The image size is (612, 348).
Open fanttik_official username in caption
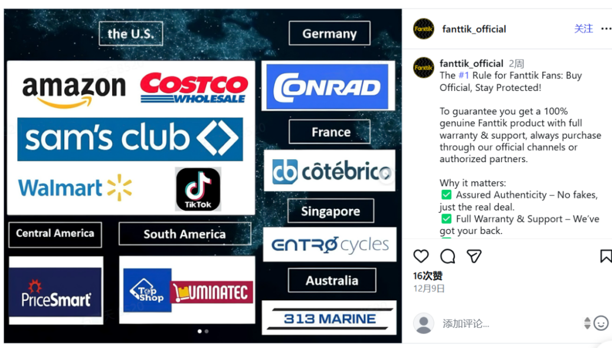[x=471, y=64]
